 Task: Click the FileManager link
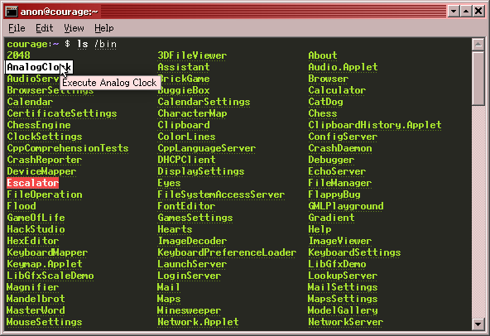coord(339,183)
